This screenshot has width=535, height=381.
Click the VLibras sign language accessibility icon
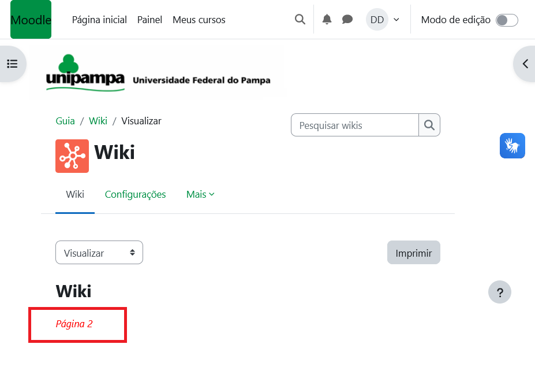pyautogui.click(x=512, y=146)
